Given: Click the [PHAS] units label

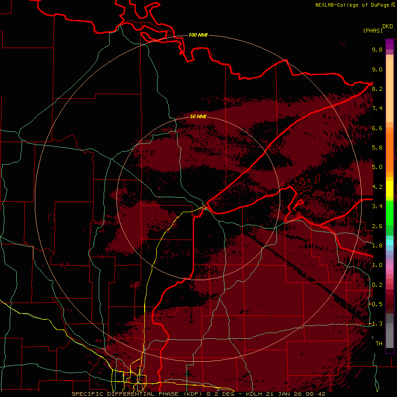Looking at the screenshot, I should 373,30.
